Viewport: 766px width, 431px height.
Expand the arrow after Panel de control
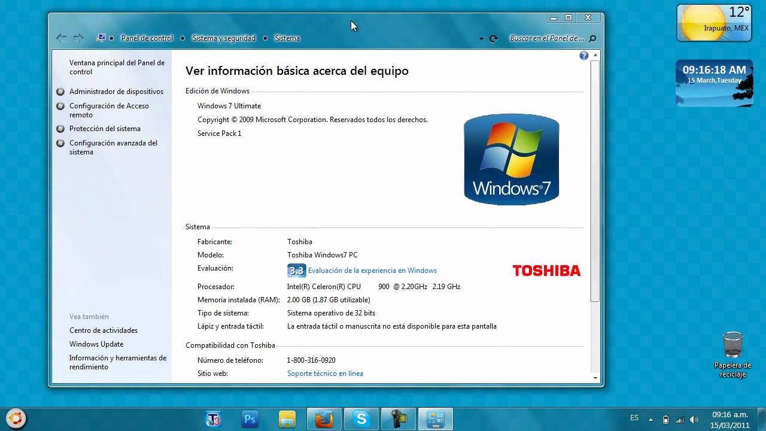[x=183, y=38]
